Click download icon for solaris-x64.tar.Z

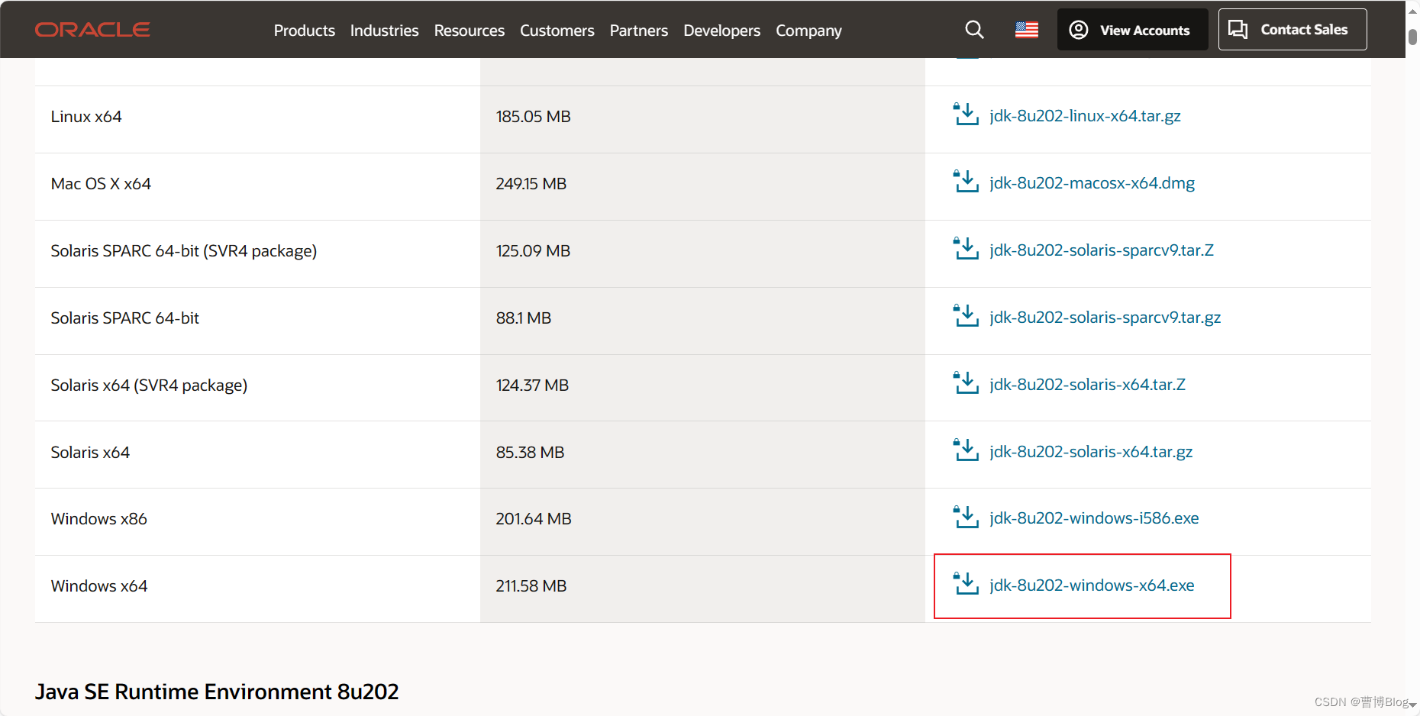pyautogui.click(x=966, y=383)
